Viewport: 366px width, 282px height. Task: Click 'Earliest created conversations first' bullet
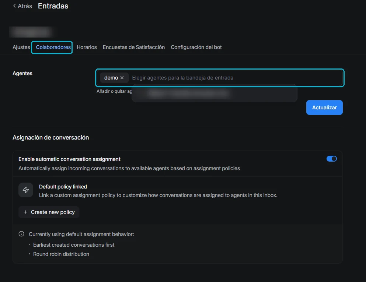pyautogui.click(x=74, y=245)
